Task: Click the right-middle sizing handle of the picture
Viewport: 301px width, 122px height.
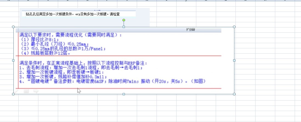Action: tap(234, 60)
